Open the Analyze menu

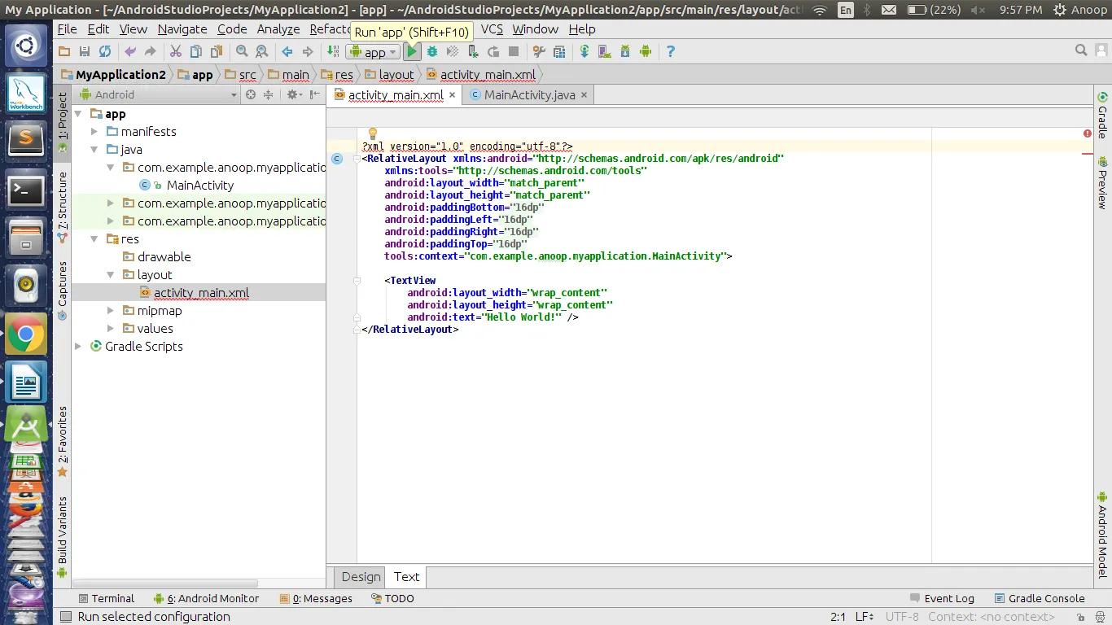pyautogui.click(x=278, y=29)
